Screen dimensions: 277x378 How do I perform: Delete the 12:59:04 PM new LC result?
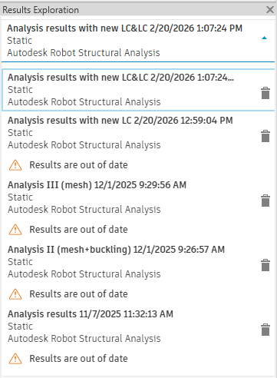pos(265,136)
